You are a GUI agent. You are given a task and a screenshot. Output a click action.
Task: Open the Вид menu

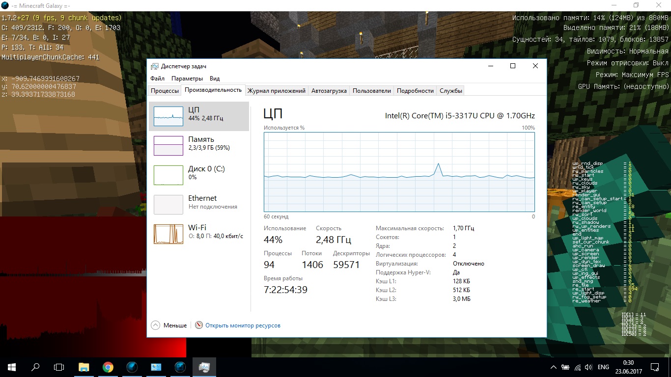coord(215,79)
